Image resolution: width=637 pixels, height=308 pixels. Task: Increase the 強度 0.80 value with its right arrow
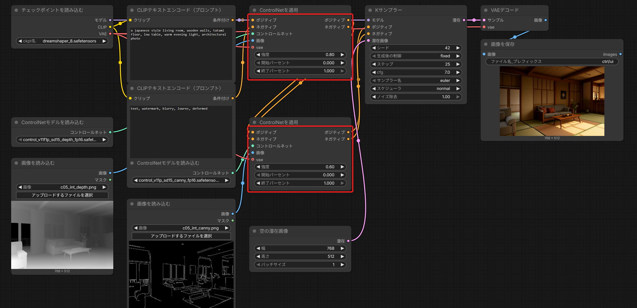click(342, 55)
